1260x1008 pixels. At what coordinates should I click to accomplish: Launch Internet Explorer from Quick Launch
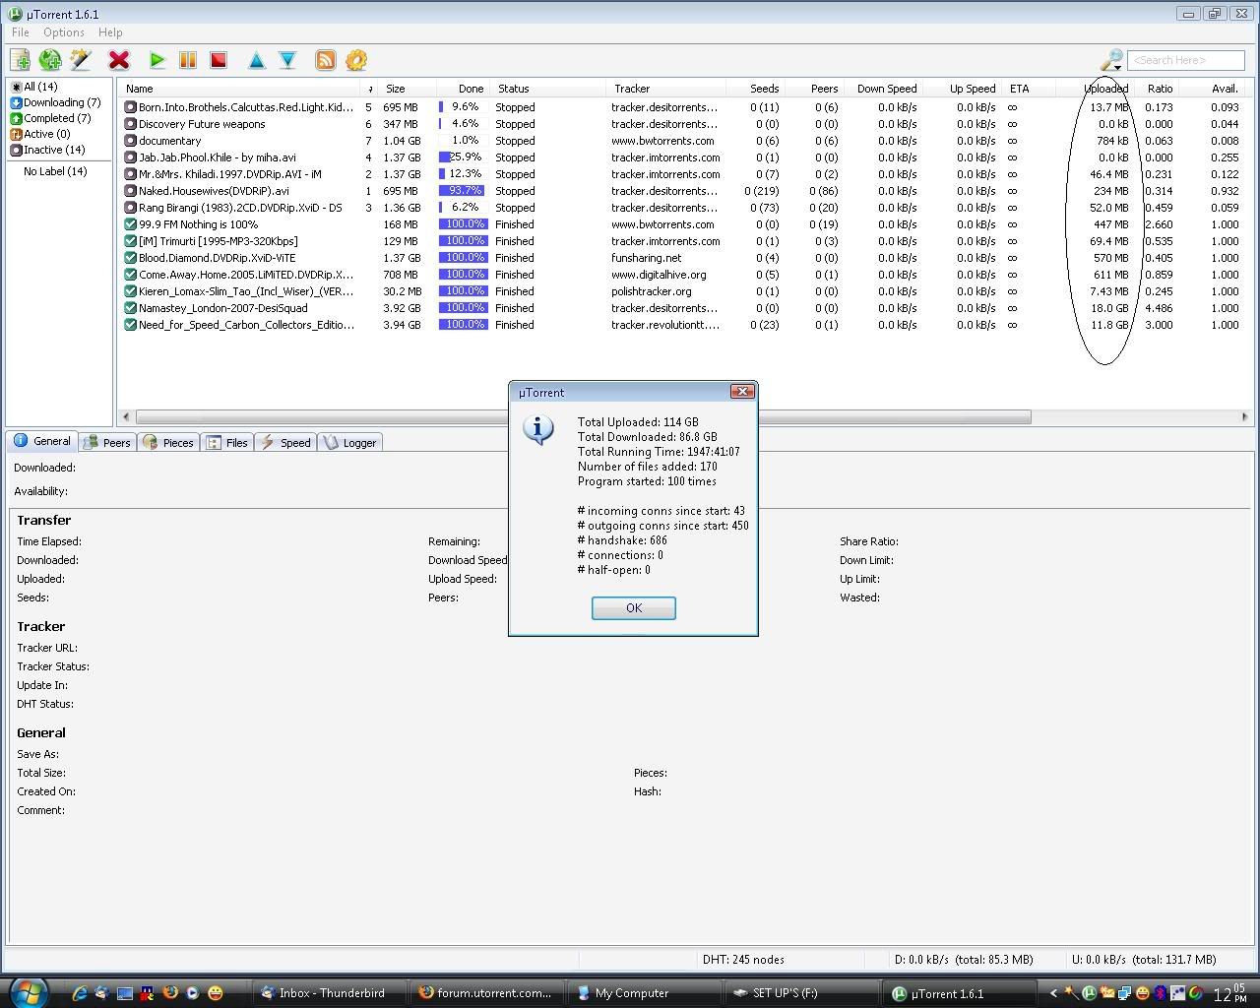(x=80, y=993)
